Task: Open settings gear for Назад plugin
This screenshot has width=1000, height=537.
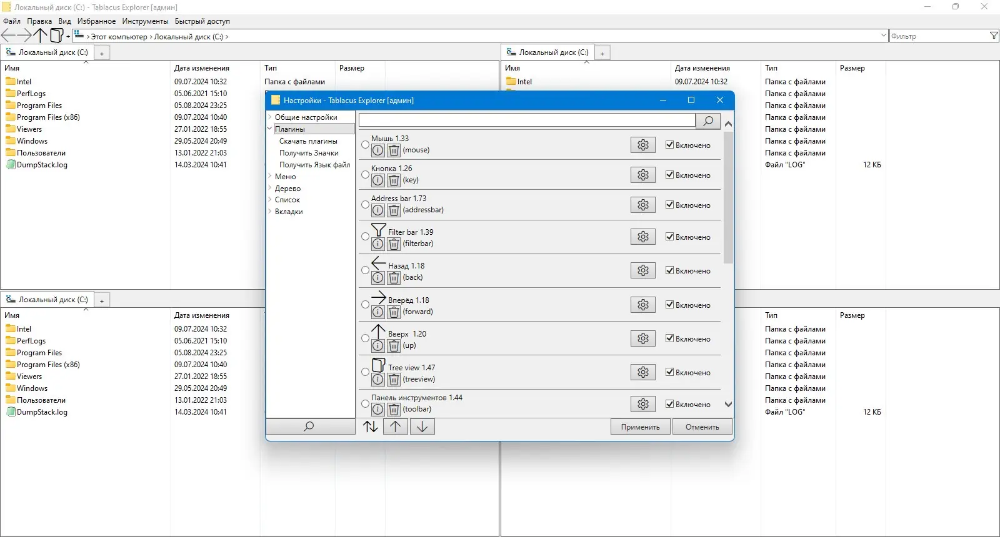Action: (643, 270)
